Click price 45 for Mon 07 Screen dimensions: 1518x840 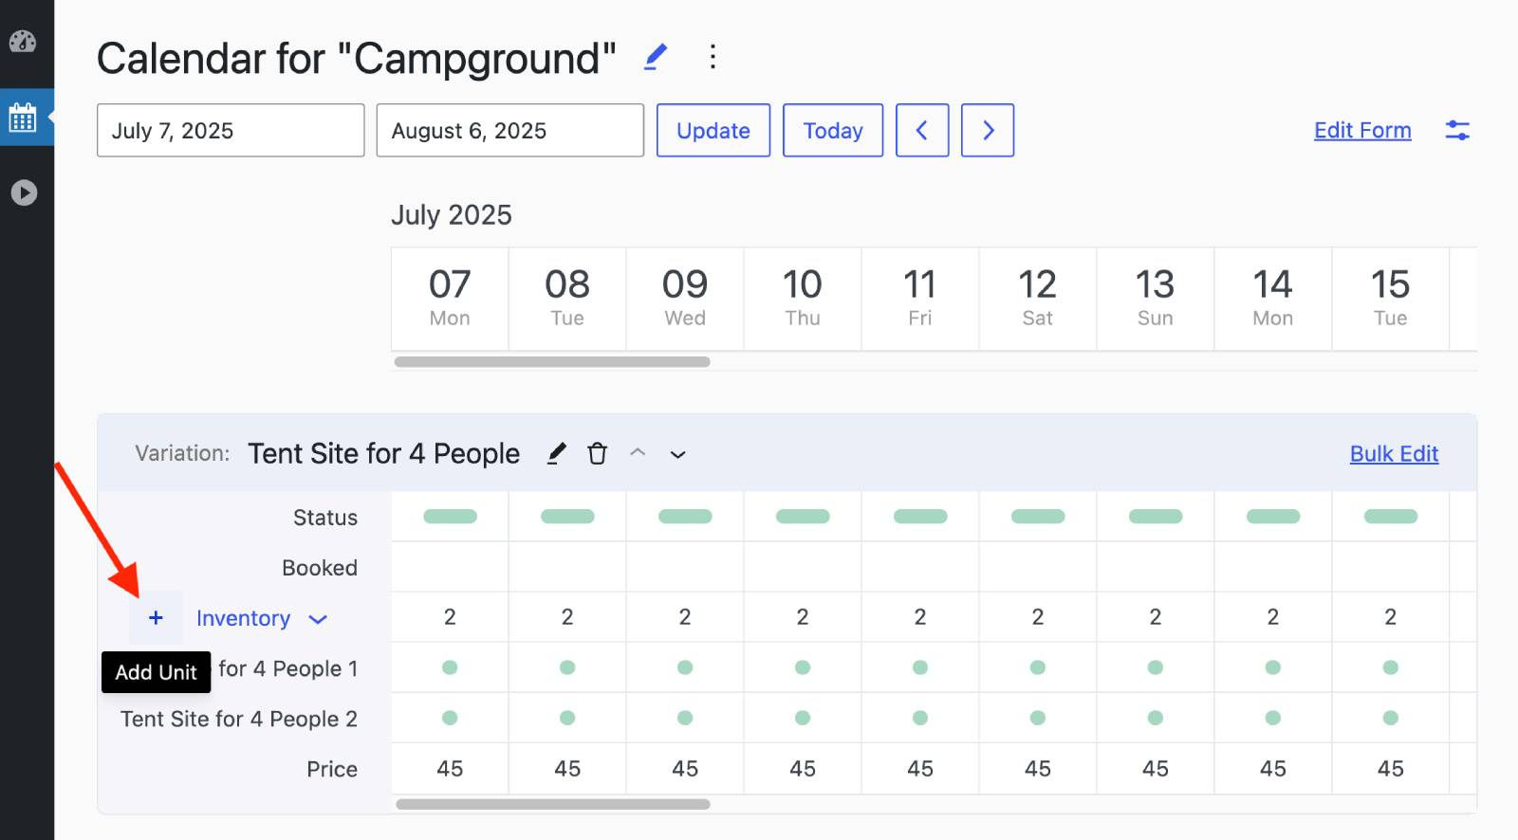coord(450,769)
